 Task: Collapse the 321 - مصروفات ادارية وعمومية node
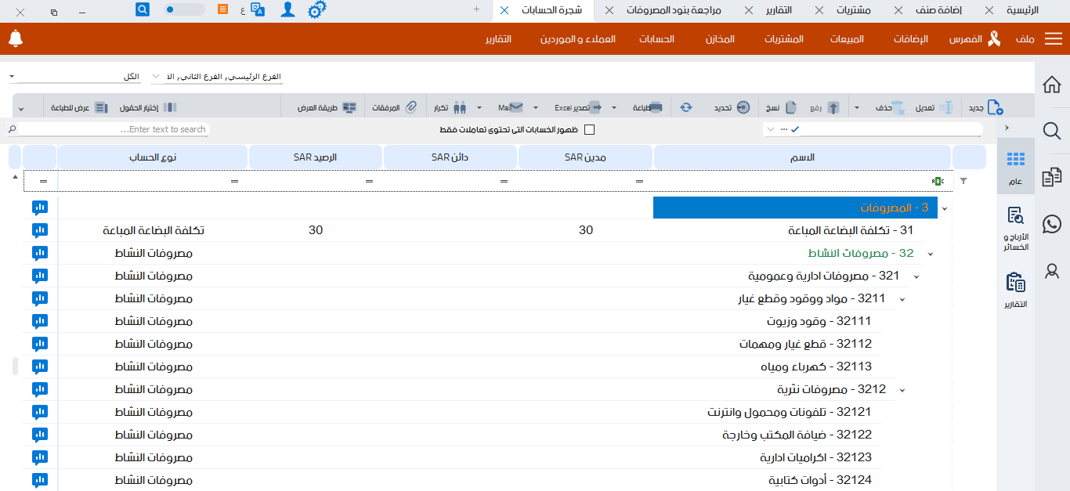(916, 276)
